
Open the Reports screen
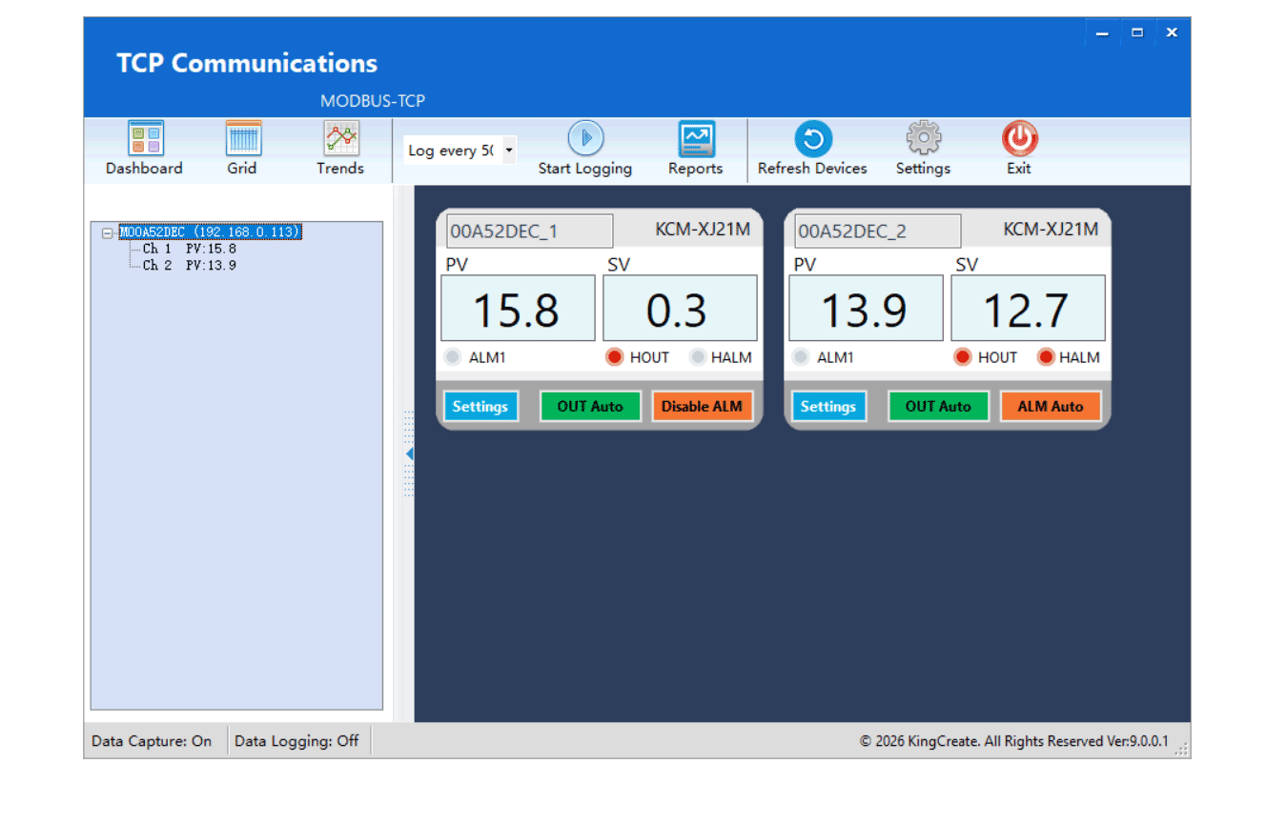click(x=695, y=138)
